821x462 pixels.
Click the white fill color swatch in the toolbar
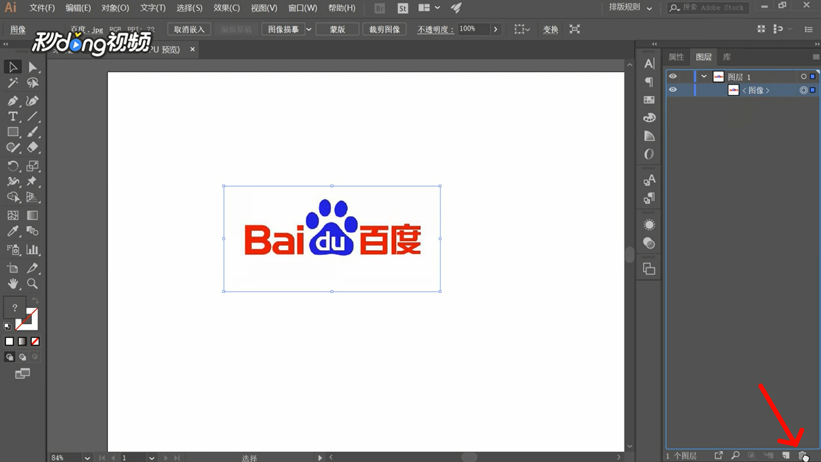[x=8, y=341]
